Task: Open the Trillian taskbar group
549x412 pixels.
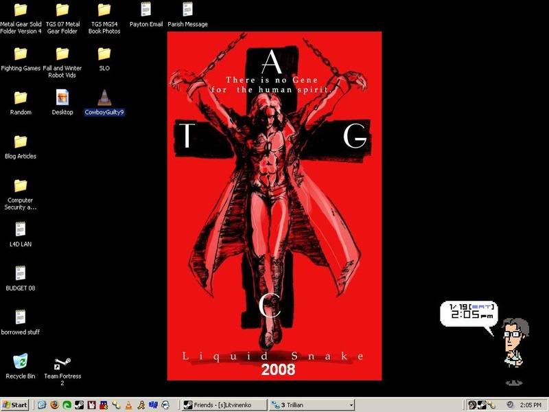Action: click(312, 405)
